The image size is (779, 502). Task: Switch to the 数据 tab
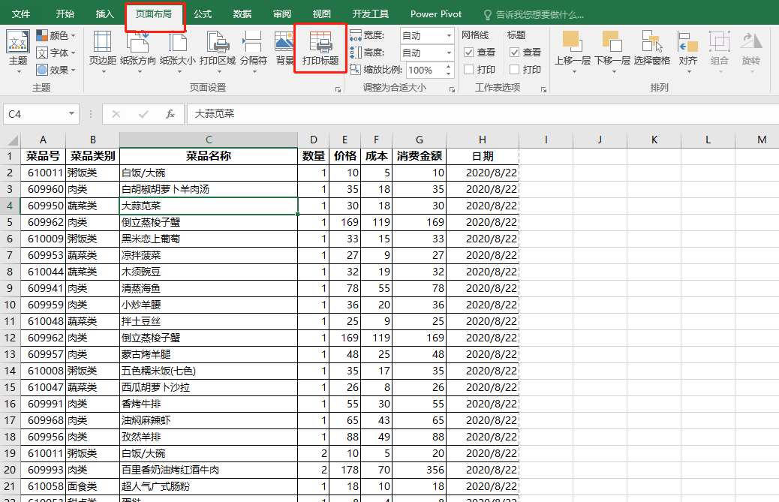point(242,14)
